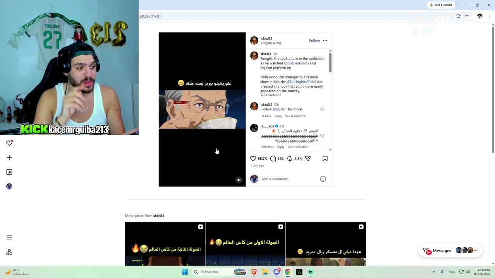Screen dimensions: 495x278
Task: Open the green A app on the taskbar
Action: 299,272
